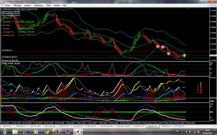
Task: Click the order line label #171482123 sl
Action: pyautogui.click(x=7, y=50)
